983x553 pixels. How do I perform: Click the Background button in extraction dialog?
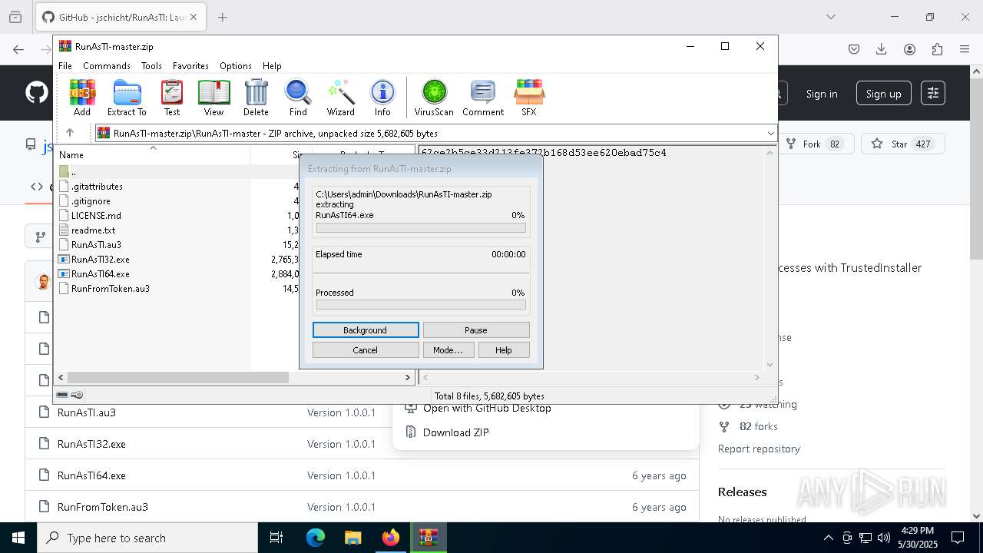(x=366, y=329)
